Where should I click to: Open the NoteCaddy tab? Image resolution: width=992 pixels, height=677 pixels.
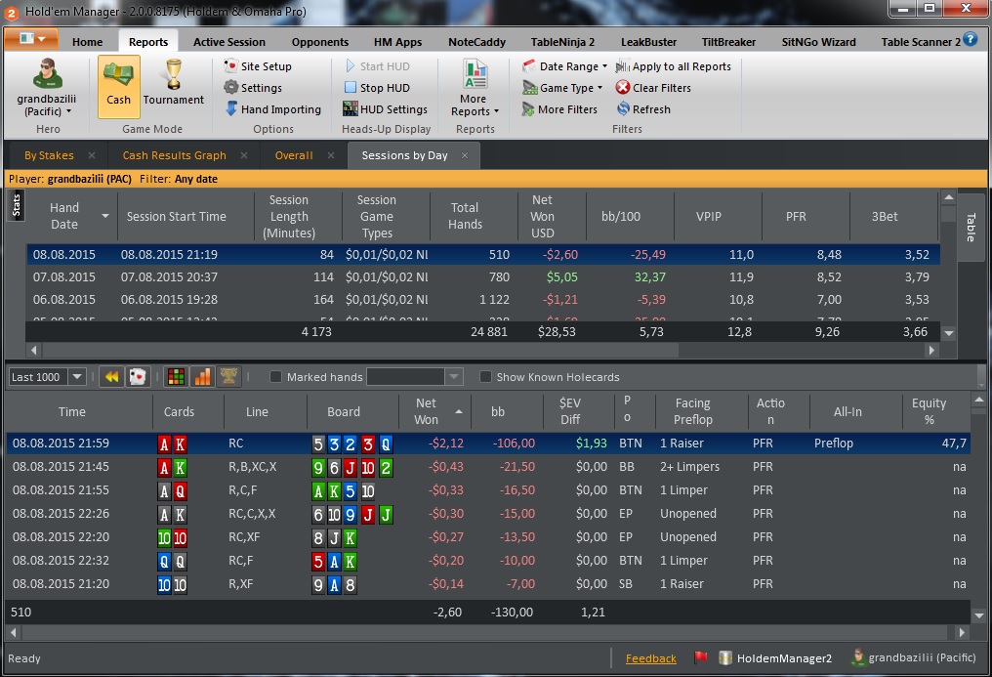477,42
